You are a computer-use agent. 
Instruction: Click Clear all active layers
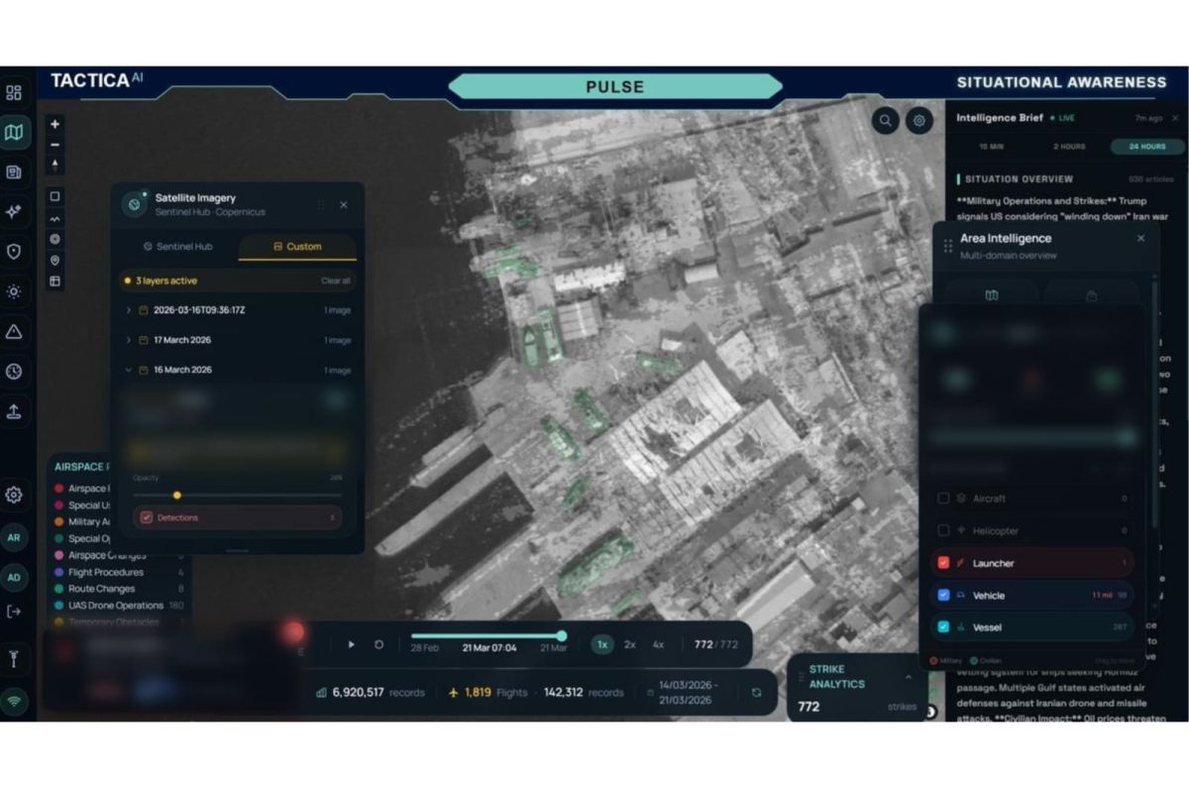pos(336,281)
